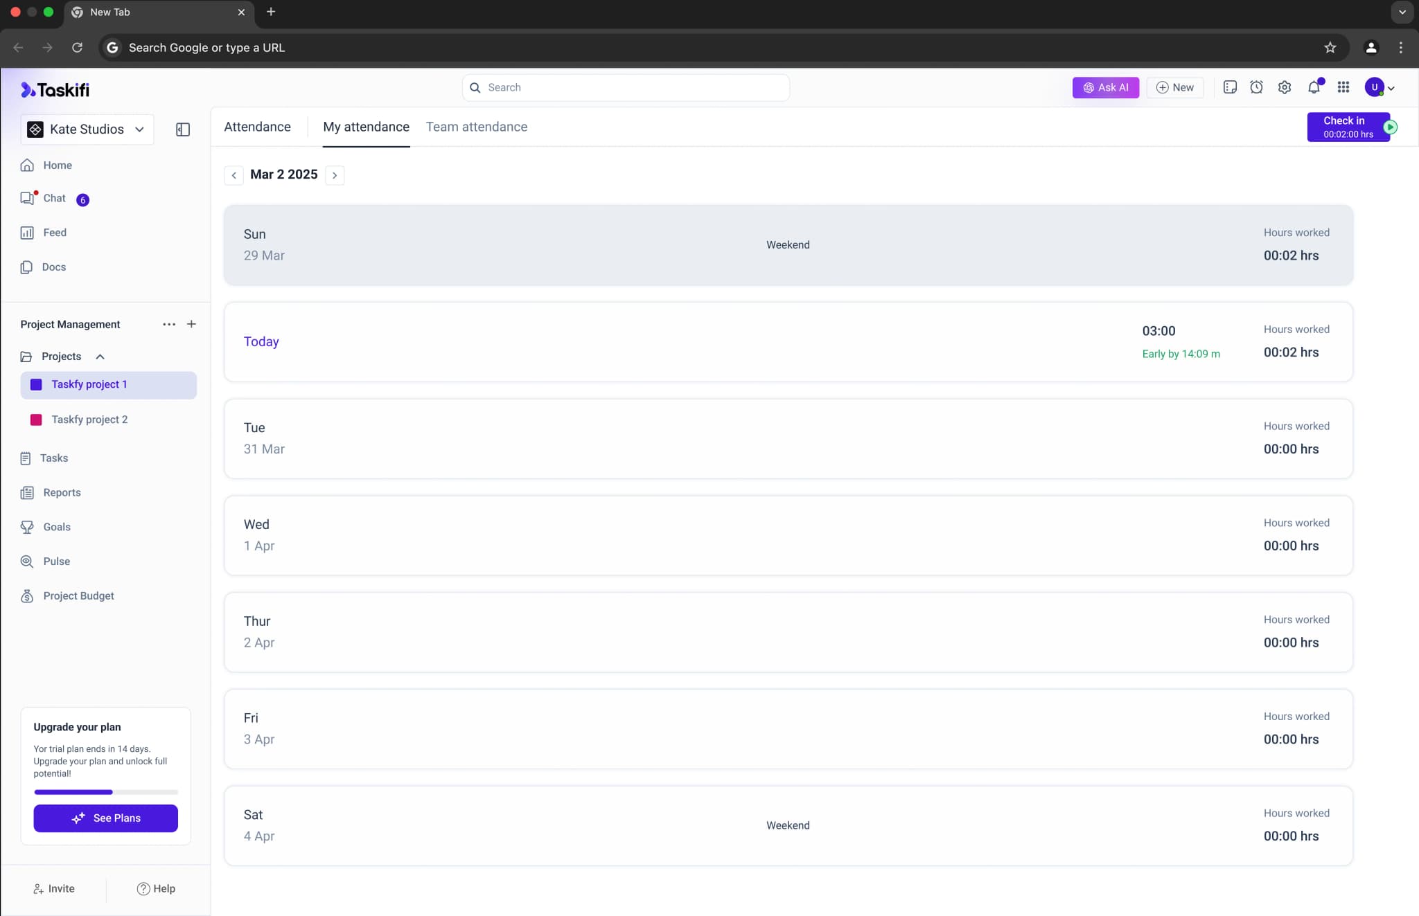Viewport: 1419px width, 916px height.
Task: Click the Search input field
Action: click(x=626, y=88)
